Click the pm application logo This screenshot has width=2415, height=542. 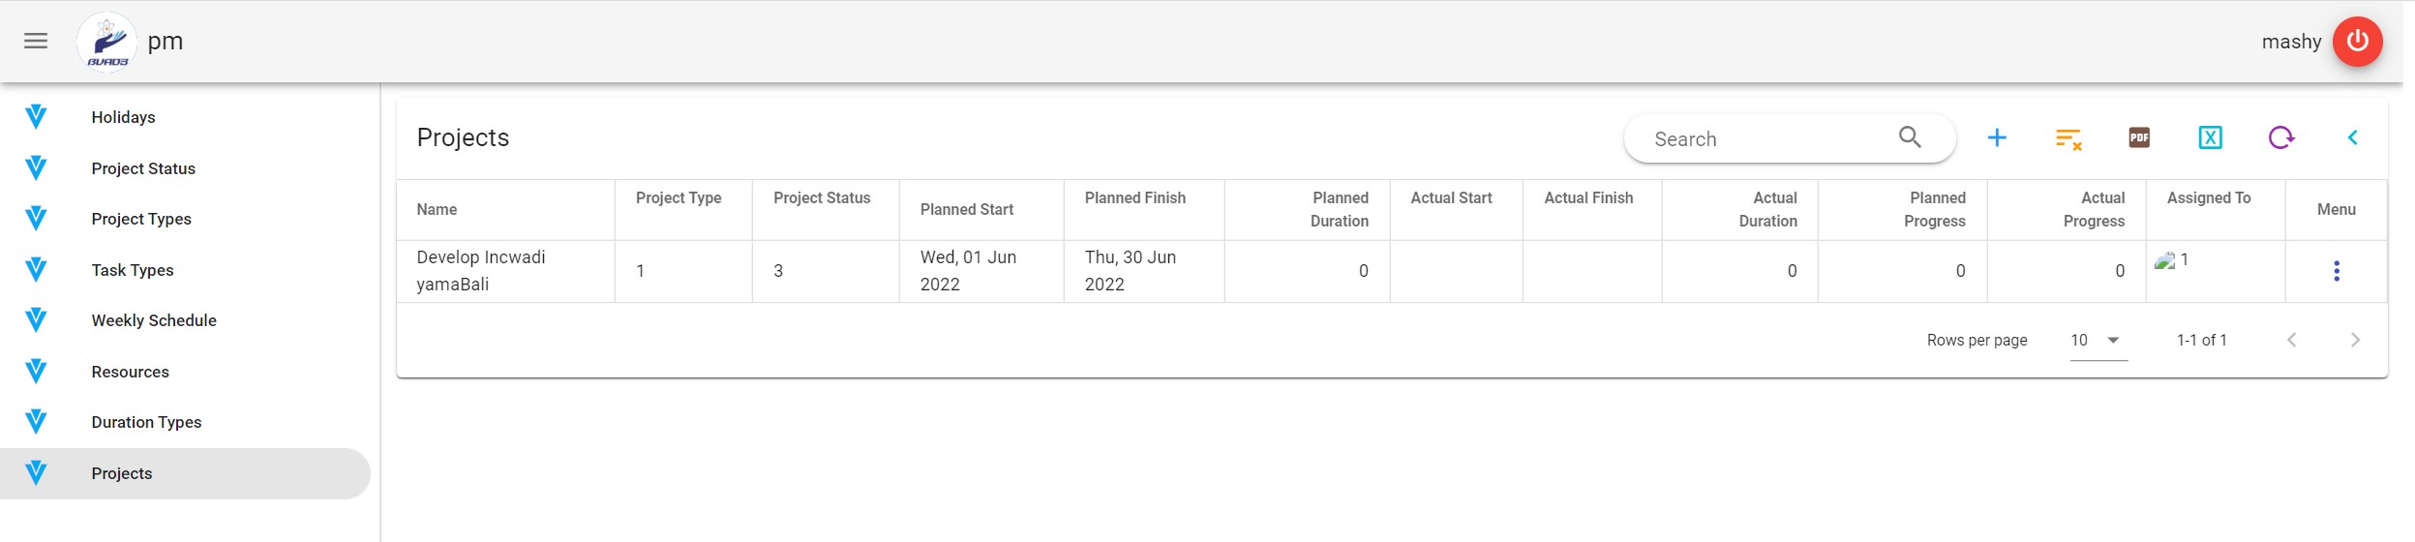106,42
